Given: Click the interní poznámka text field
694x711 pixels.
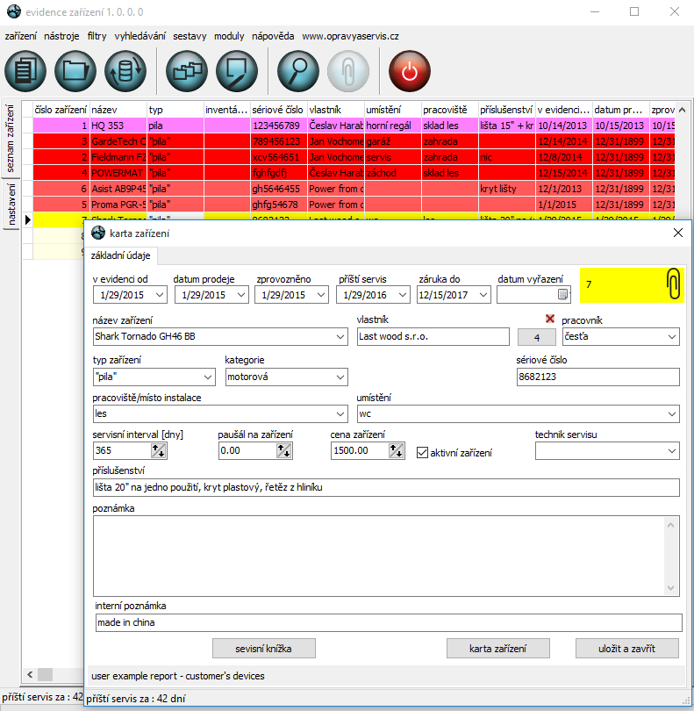Looking at the screenshot, I should (x=389, y=622).
